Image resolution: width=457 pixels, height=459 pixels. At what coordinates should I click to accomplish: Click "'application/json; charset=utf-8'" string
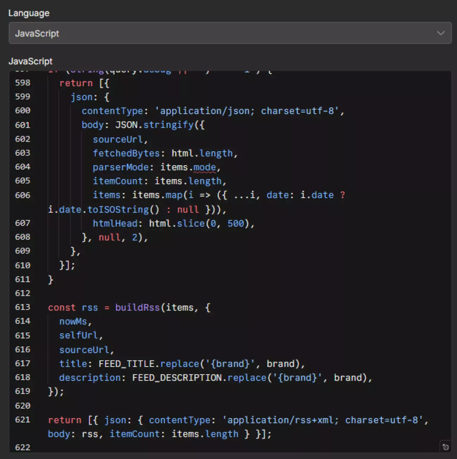pos(247,111)
